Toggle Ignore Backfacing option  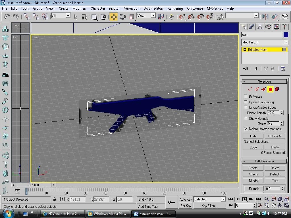coord(246,102)
